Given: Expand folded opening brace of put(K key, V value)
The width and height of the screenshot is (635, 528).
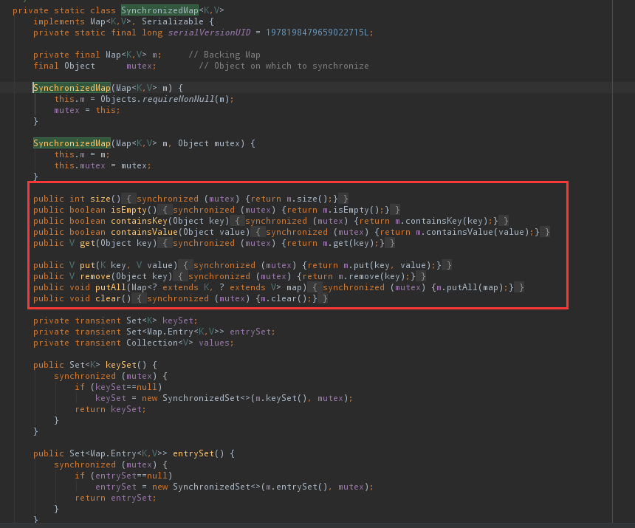Looking at the screenshot, I should pyautogui.click(x=185, y=265).
